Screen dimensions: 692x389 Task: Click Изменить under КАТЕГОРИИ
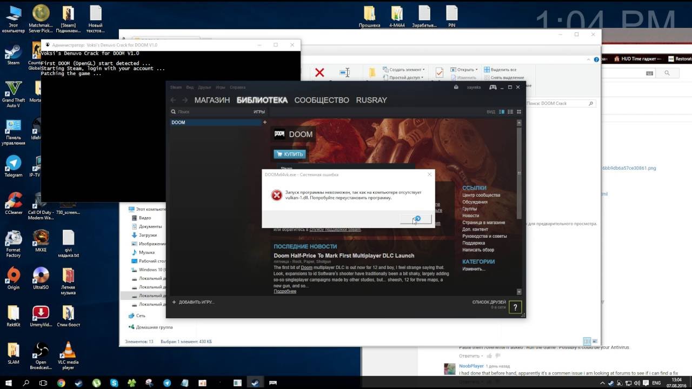pos(474,269)
